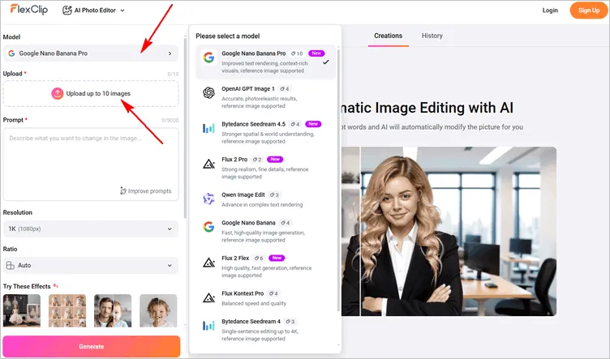The image size is (610, 359).
Task: Select the Qwen Image Edit model
Action: pos(265,199)
